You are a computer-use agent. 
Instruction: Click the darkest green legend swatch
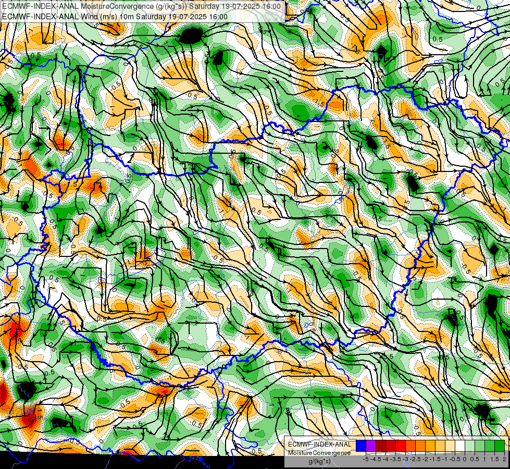click(500, 446)
